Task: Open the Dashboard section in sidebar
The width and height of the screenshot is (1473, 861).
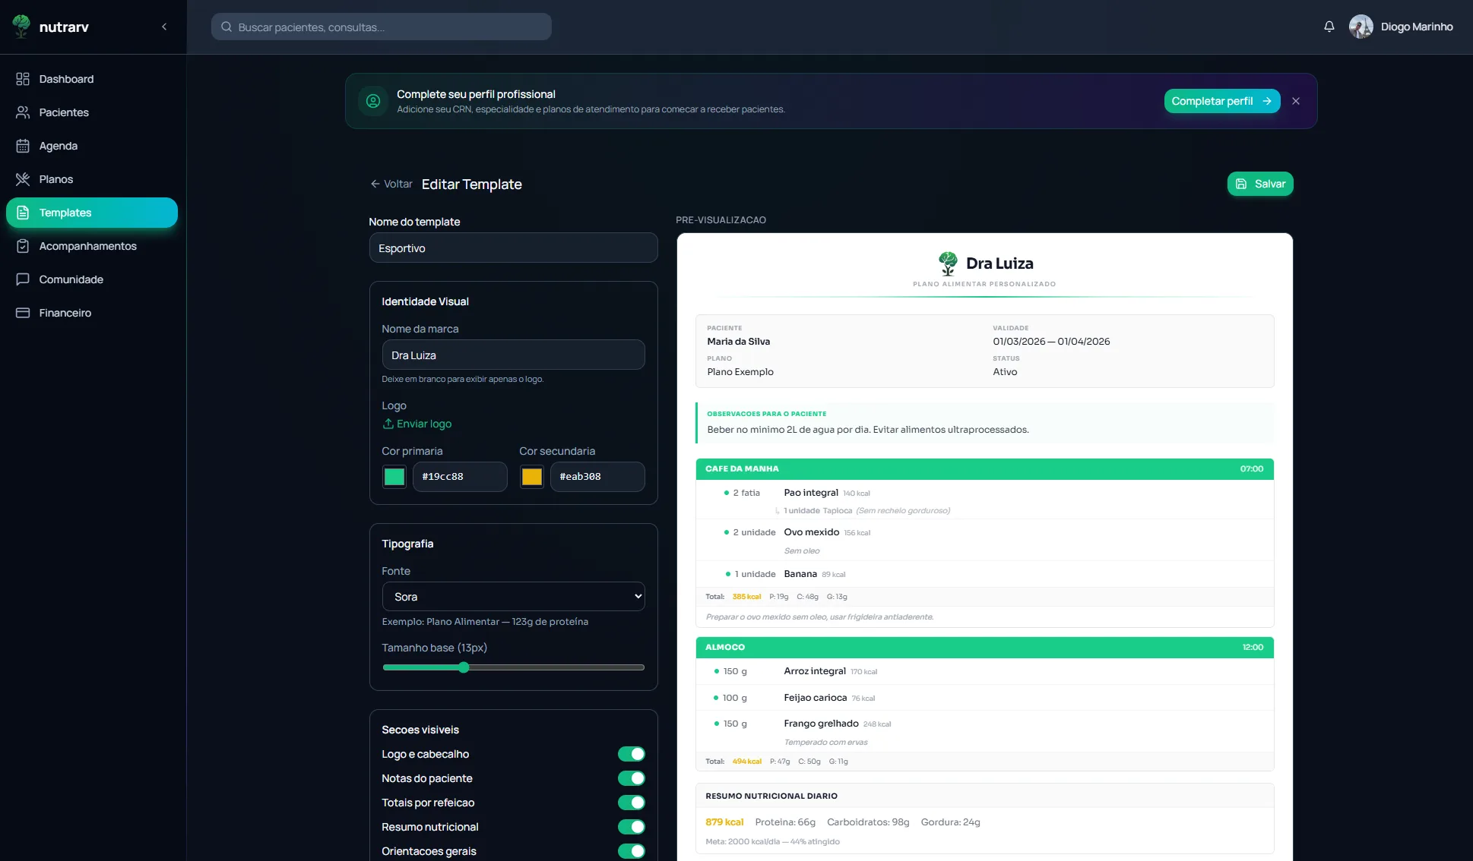Action: [65, 79]
